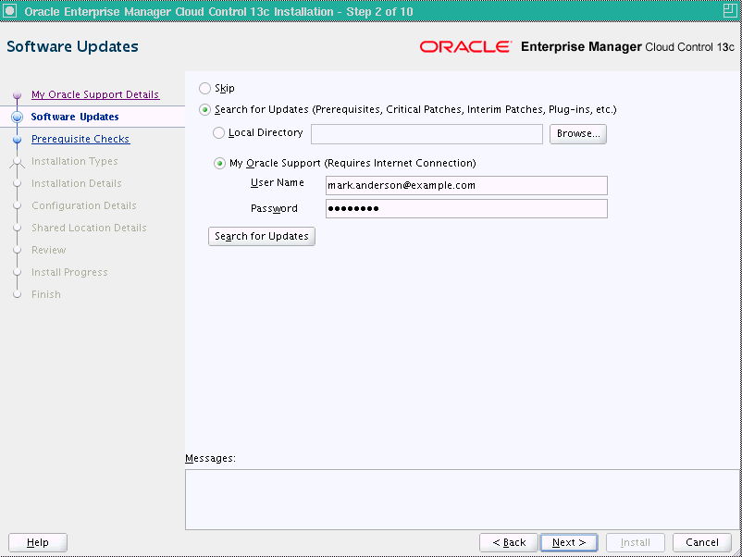Click the Messages: label
This screenshot has height=557, width=742.
(x=210, y=459)
